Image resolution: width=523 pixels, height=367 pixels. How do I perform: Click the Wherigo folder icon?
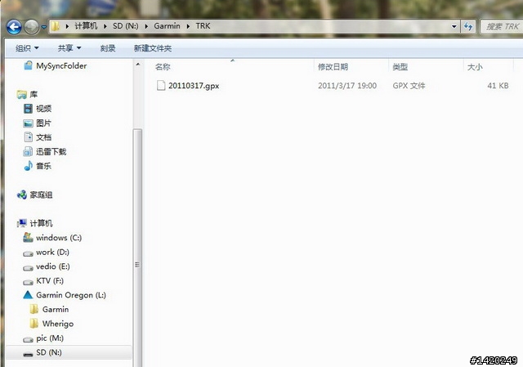(x=34, y=324)
